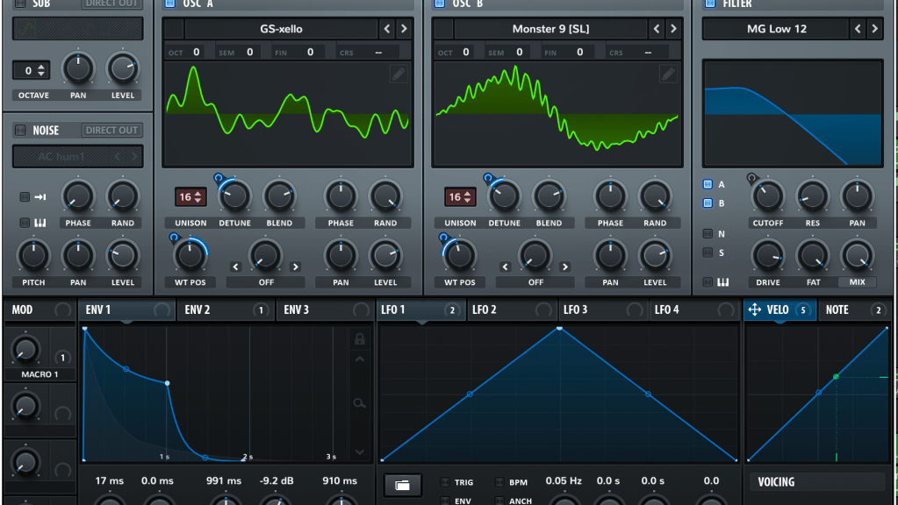Image resolution: width=898 pixels, height=505 pixels.
Task: Switch to the ENV 2 tab
Action: [211, 310]
